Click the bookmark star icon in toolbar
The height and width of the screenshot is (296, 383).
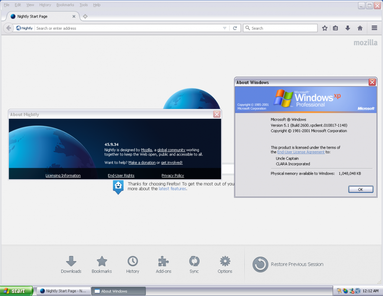[x=325, y=28]
